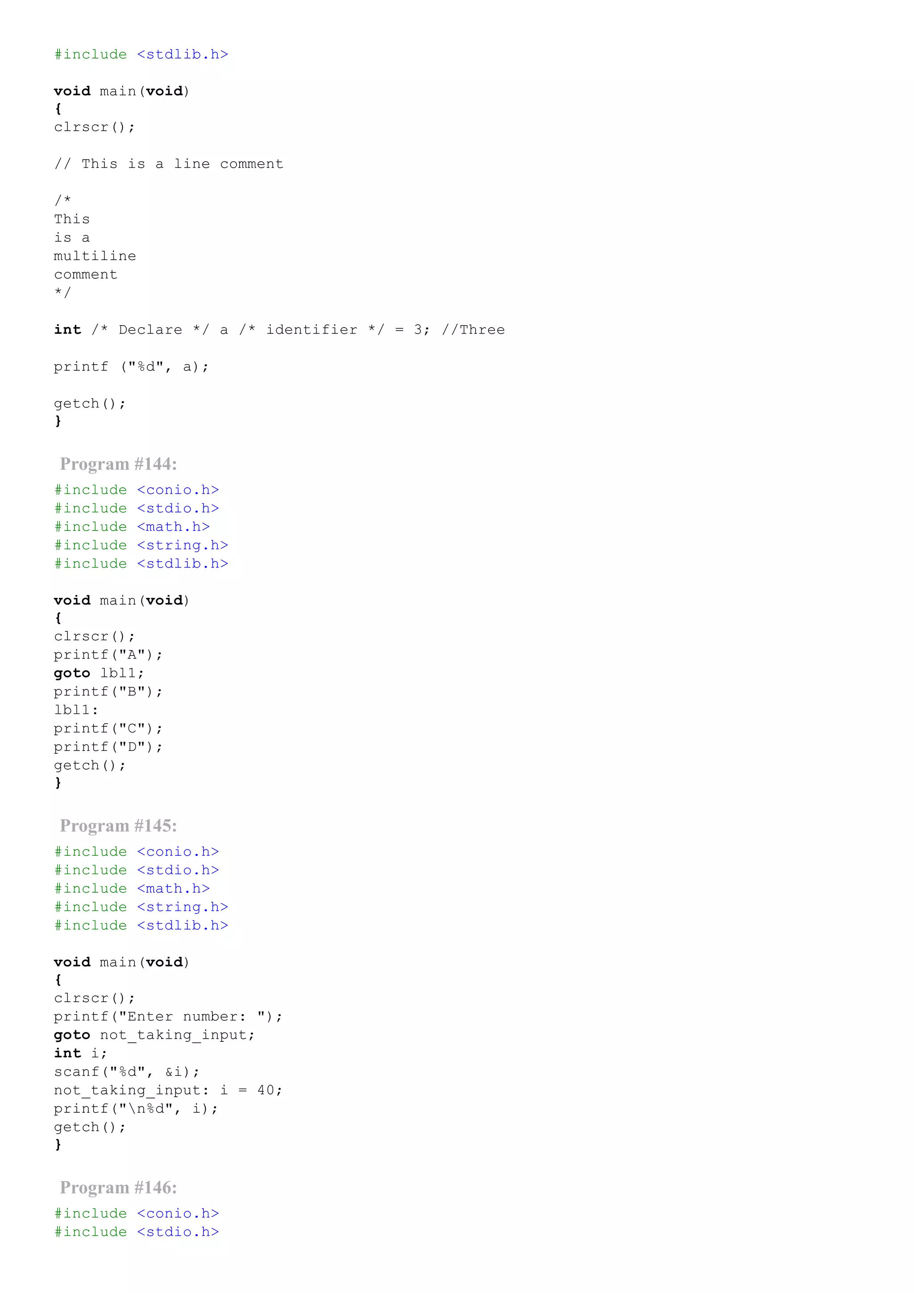Click the "lbl1:" label line
The height and width of the screenshot is (1293, 914).
[x=76, y=710]
